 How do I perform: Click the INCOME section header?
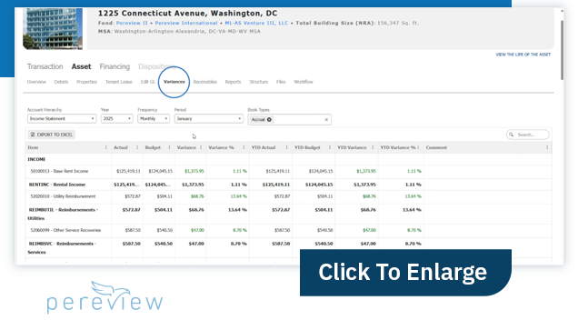[x=36, y=159]
